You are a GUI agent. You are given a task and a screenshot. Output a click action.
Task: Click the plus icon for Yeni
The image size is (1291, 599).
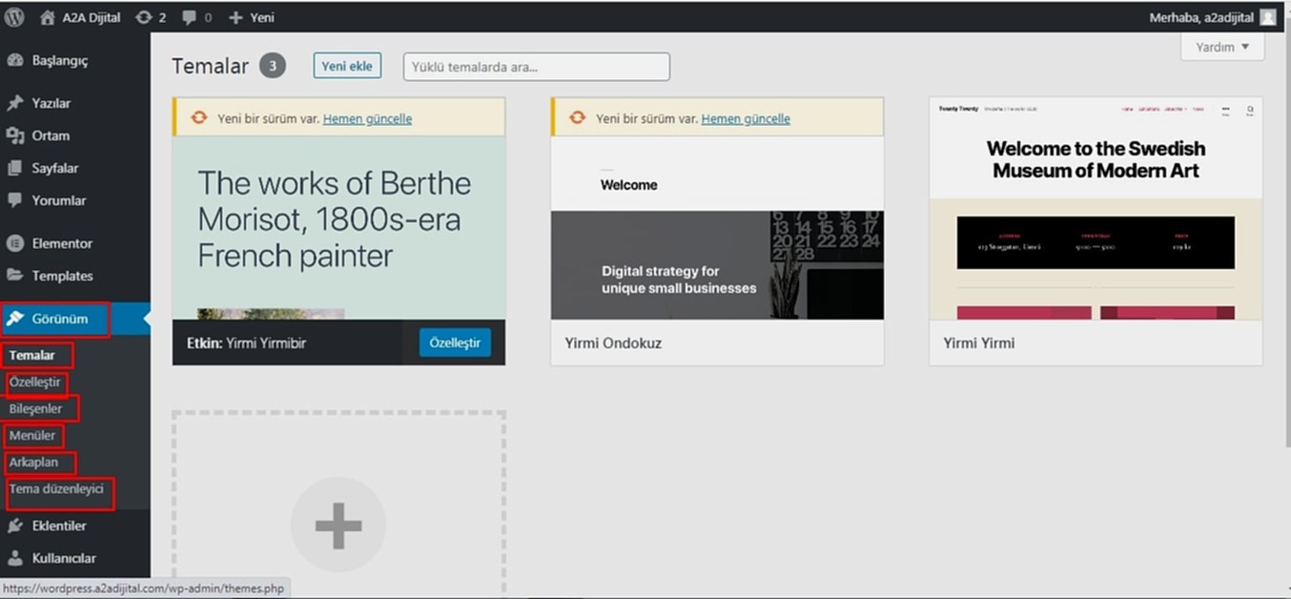(236, 17)
